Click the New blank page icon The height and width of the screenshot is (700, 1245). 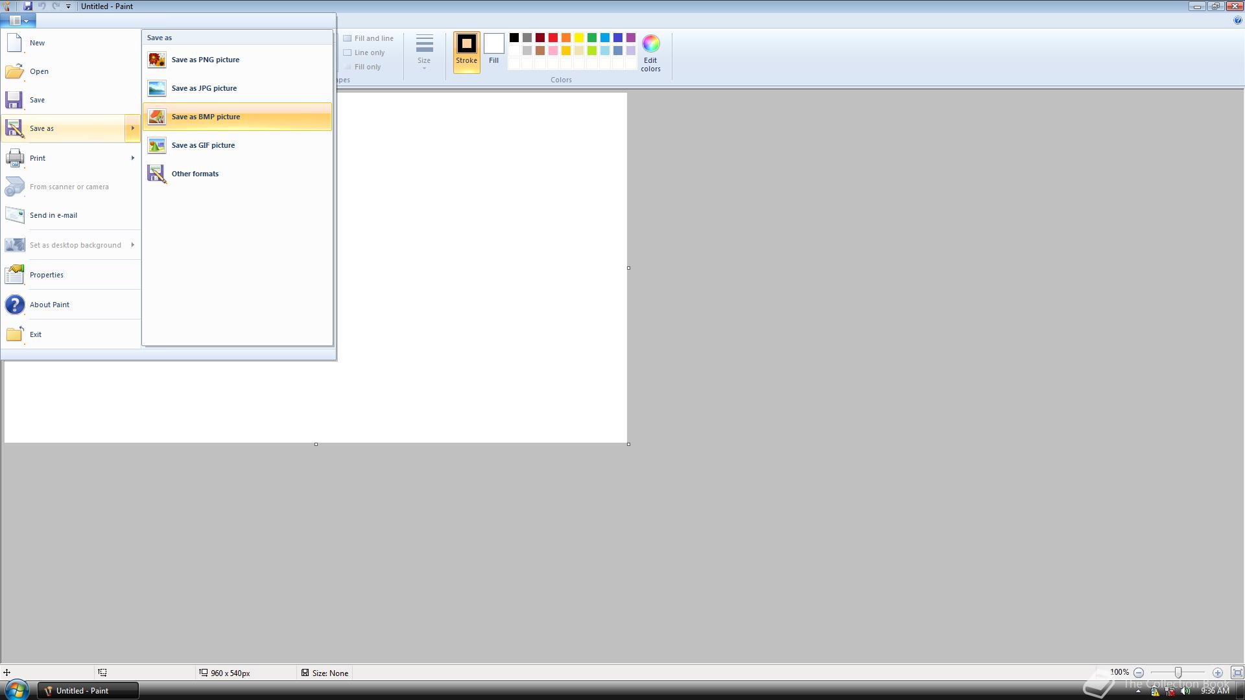(x=14, y=43)
